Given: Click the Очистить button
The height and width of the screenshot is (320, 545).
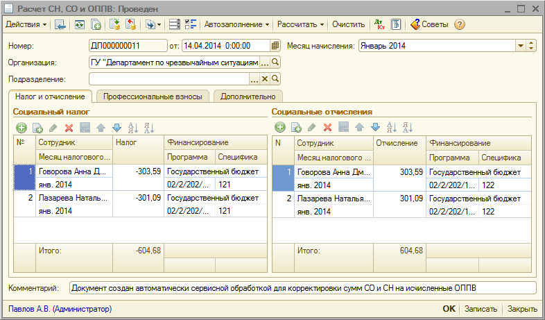Looking at the screenshot, I should [348, 24].
